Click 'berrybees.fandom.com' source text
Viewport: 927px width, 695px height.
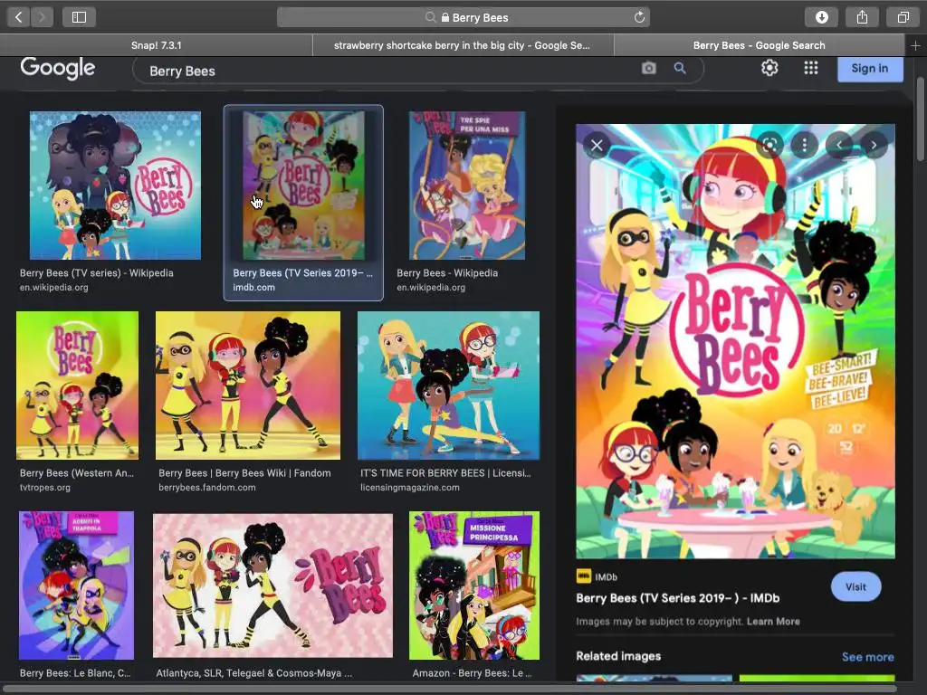pyautogui.click(x=207, y=488)
